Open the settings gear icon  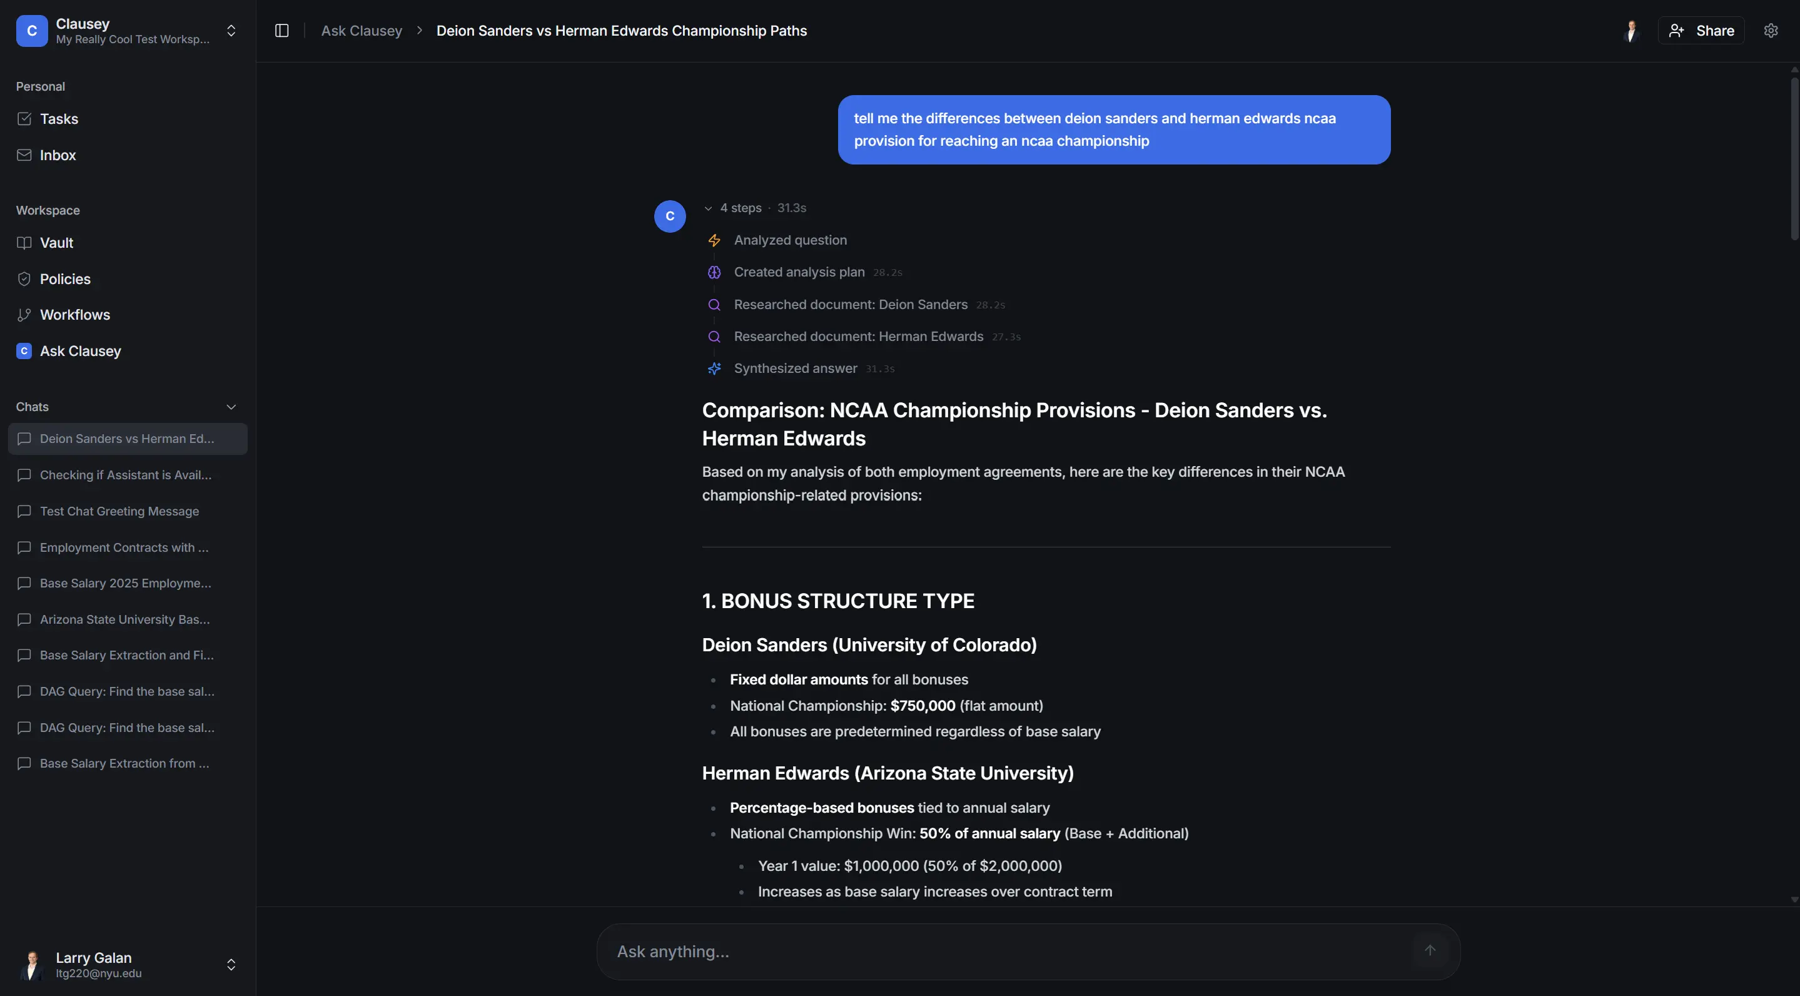[1771, 31]
